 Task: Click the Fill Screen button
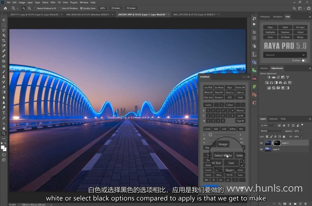(131, 8)
